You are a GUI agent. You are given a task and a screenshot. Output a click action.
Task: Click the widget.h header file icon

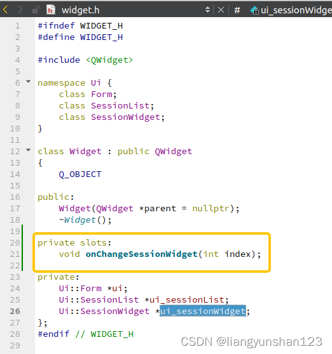[51, 10]
